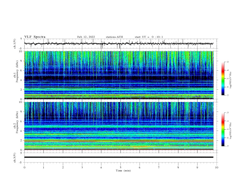The width and height of the screenshot is (244, 188).
Task: Click "-7" tick on ch.2 color bar
Action: [227, 146]
